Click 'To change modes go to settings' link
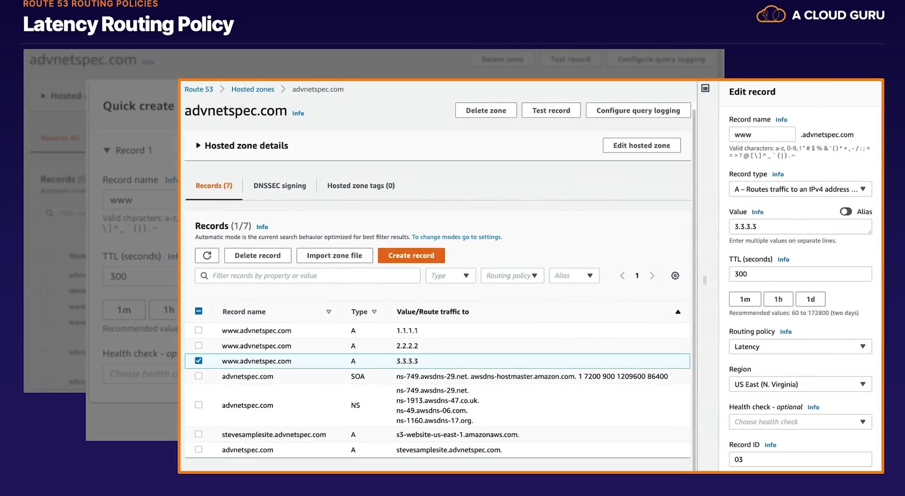 pyautogui.click(x=457, y=237)
